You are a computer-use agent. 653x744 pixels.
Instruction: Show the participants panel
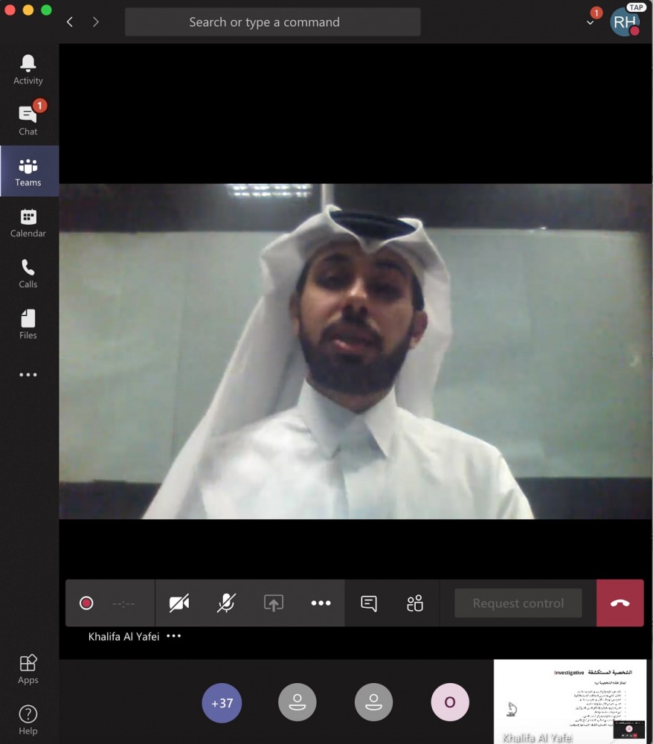click(x=415, y=603)
